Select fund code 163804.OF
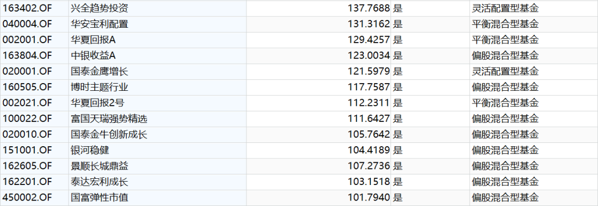 [x=27, y=56]
